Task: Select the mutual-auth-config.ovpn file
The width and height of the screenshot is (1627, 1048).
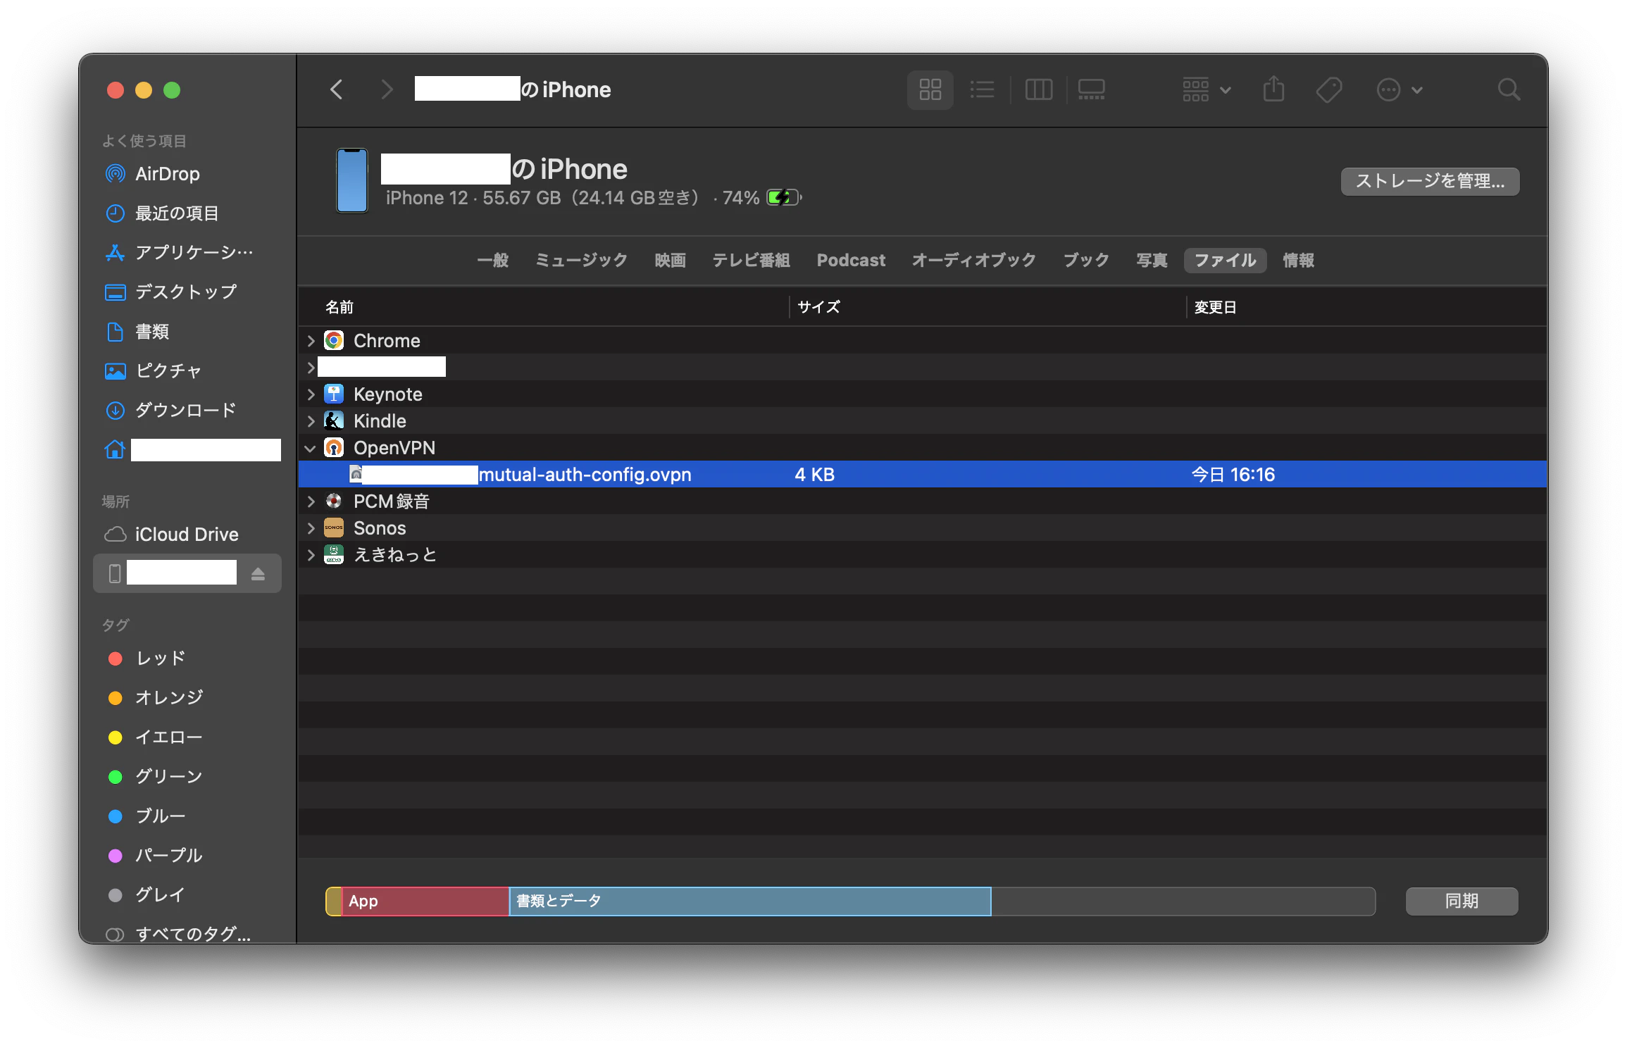Action: (923, 475)
